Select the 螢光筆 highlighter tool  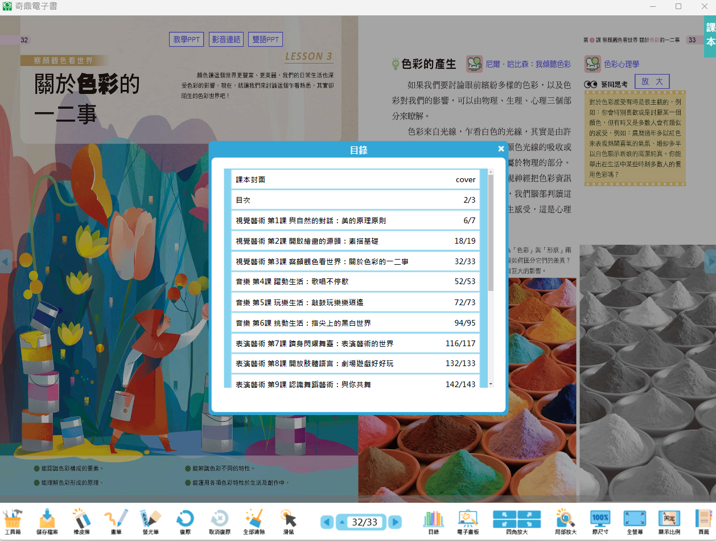coord(150,521)
